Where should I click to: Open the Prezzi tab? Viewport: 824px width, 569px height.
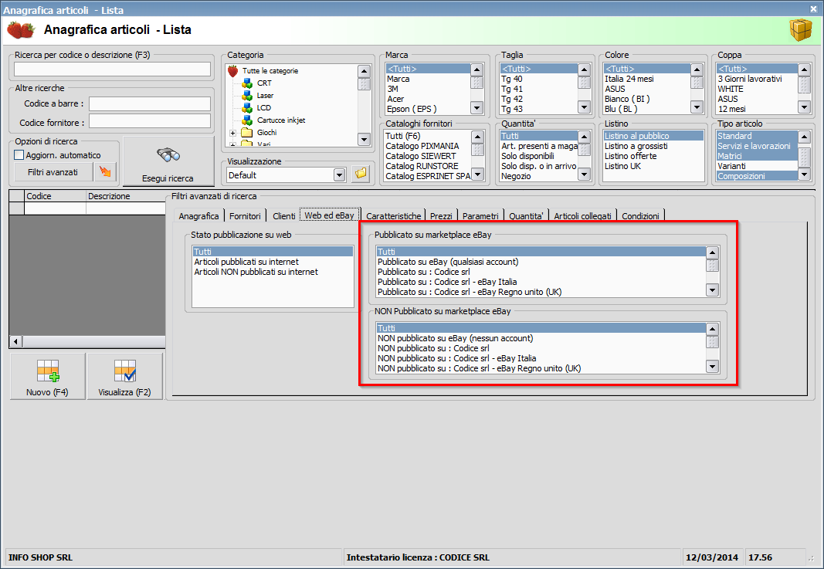tap(441, 216)
